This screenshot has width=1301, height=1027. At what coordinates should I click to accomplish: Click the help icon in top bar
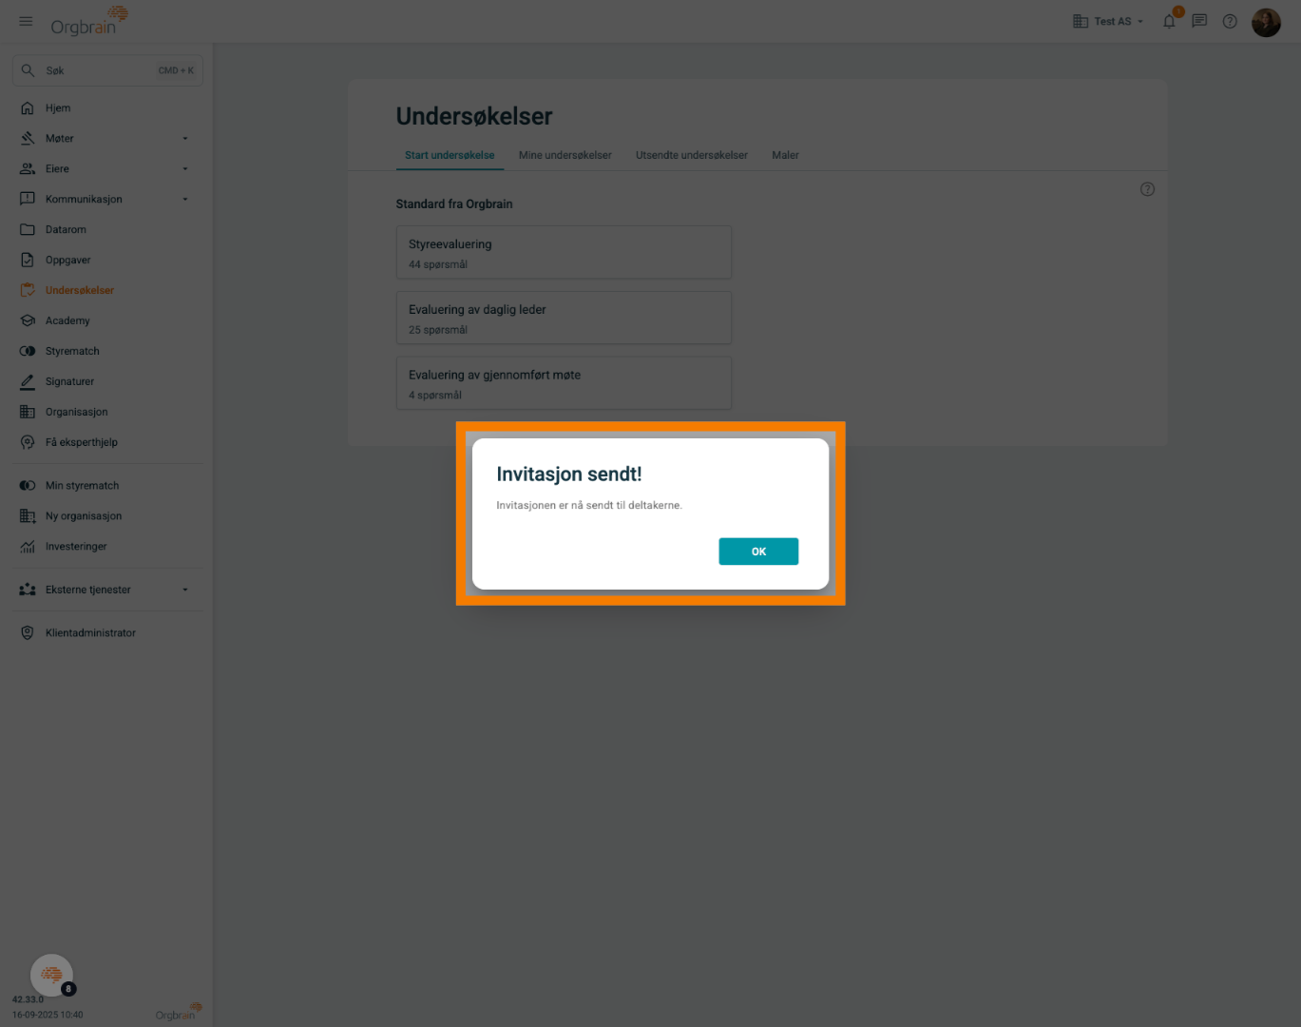1230,21
